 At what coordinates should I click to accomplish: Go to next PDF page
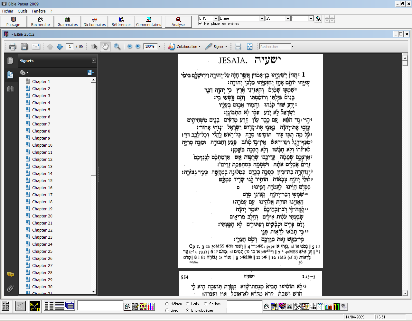coord(60,47)
